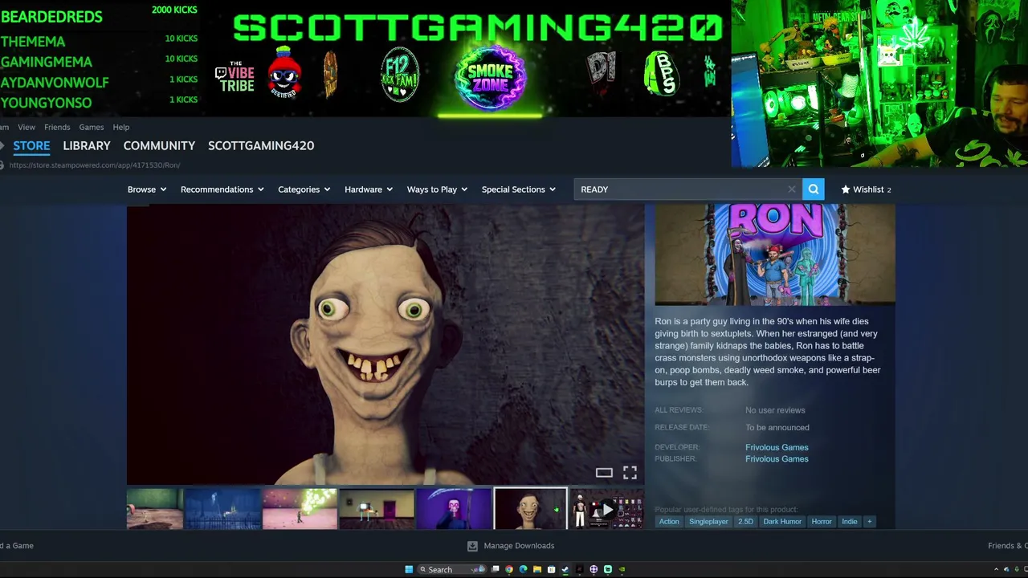The height and width of the screenshot is (578, 1028).
Task: Click the Smoke Zone badge in stream banner
Action: [490, 78]
